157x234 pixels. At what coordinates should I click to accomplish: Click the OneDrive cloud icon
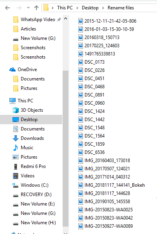click(x=13, y=70)
